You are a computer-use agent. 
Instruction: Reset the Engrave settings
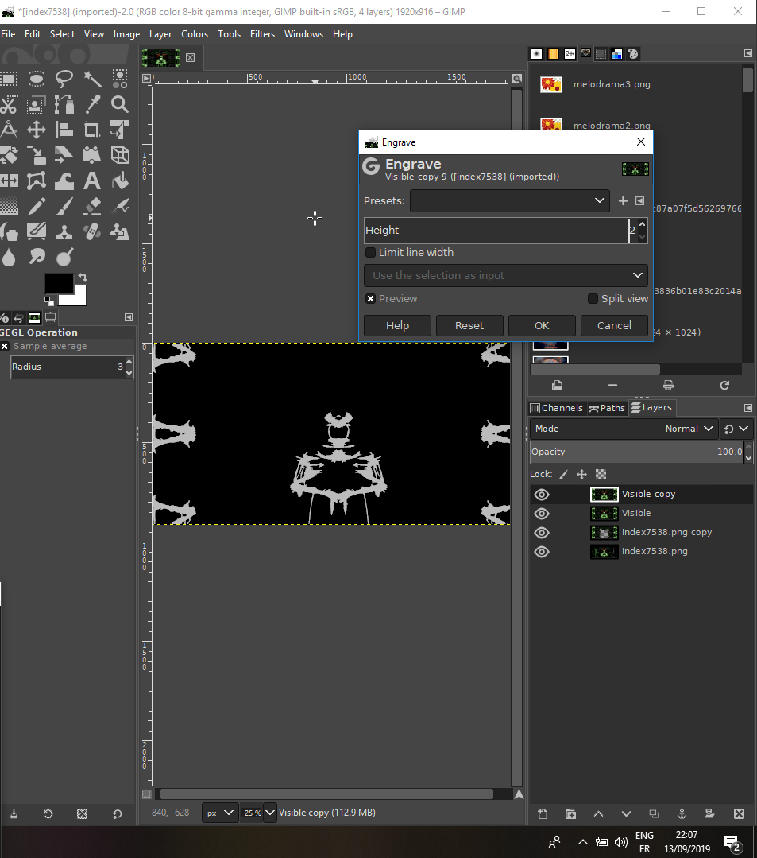469,325
